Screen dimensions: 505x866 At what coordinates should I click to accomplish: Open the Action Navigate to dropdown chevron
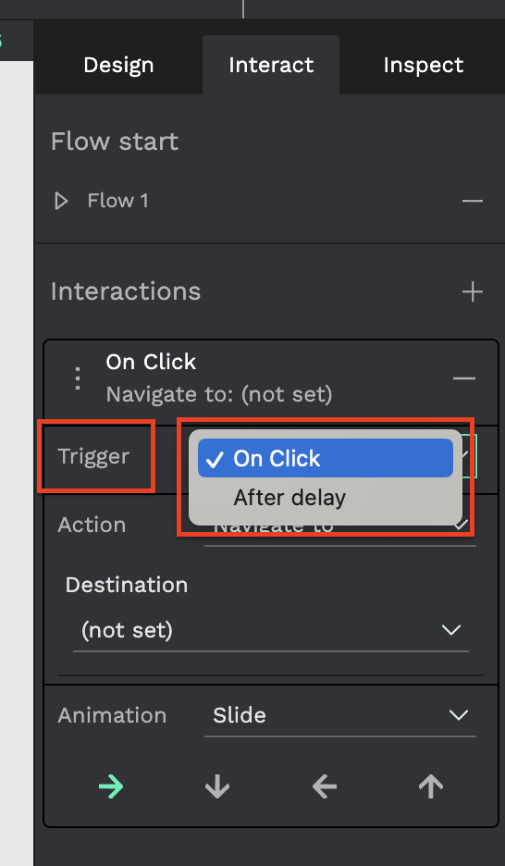pyautogui.click(x=461, y=525)
